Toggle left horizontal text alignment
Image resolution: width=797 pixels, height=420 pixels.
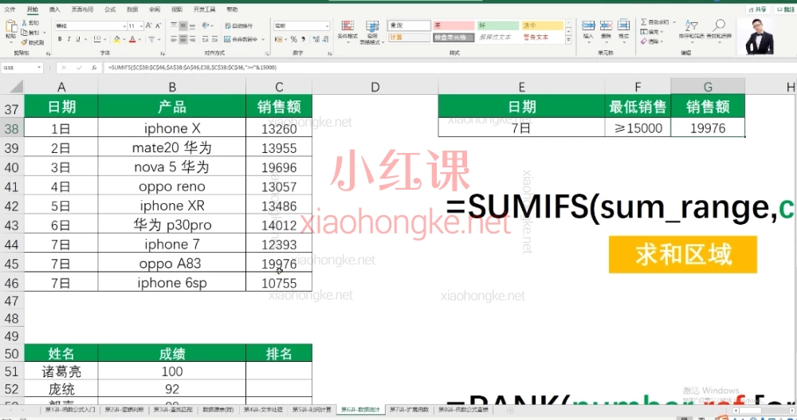(174, 39)
